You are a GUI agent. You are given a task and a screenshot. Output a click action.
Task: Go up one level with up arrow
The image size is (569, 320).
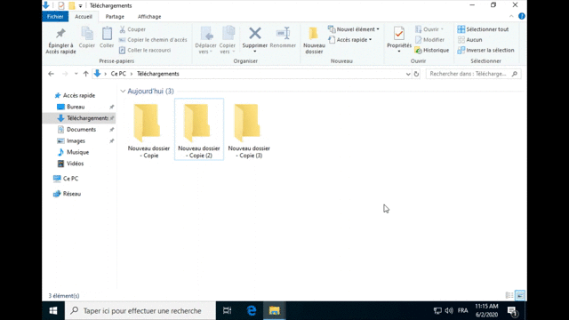tap(85, 74)
